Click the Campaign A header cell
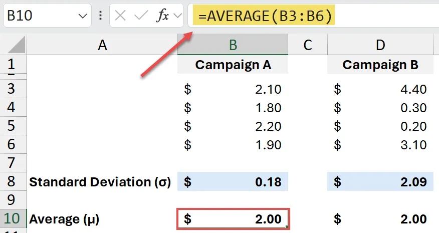The height and width of the screenshot is (233, 439). (x=233, y=65)
